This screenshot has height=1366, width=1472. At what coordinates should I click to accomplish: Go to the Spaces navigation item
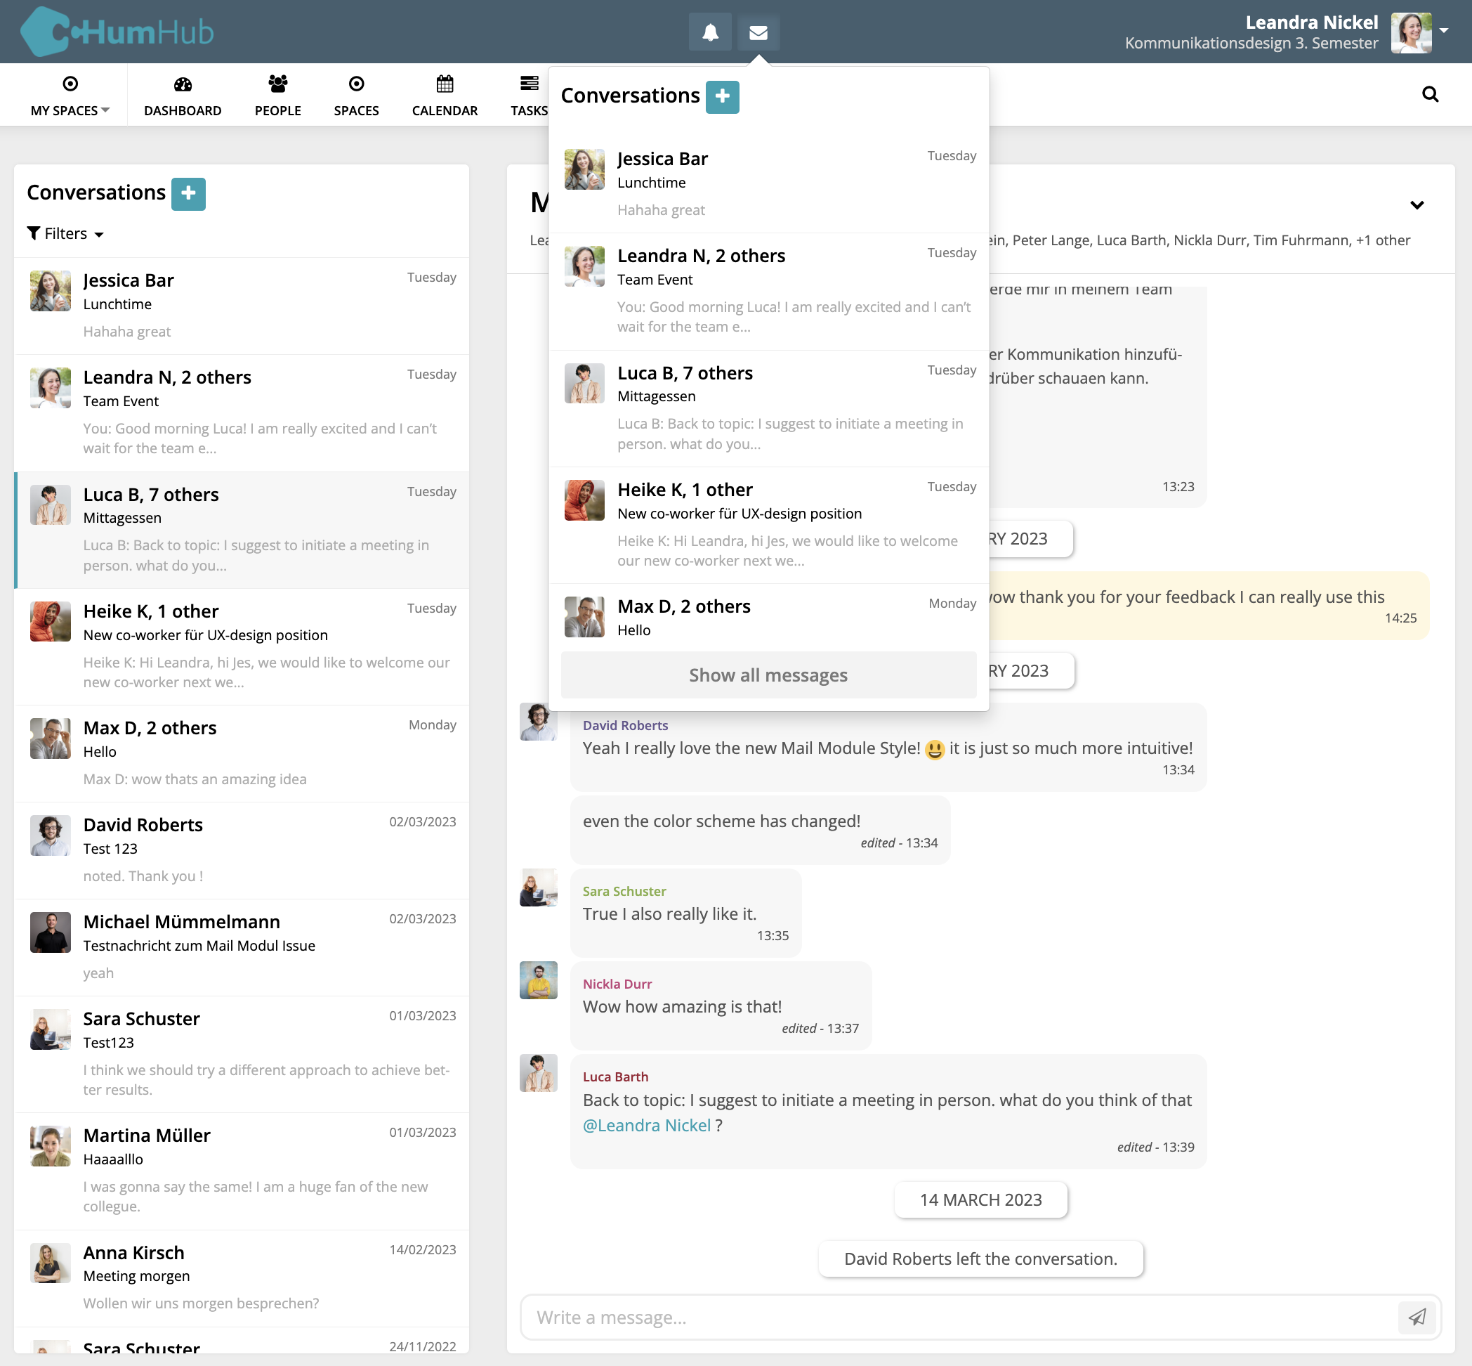pyautogui.click(x=356, y=96)
